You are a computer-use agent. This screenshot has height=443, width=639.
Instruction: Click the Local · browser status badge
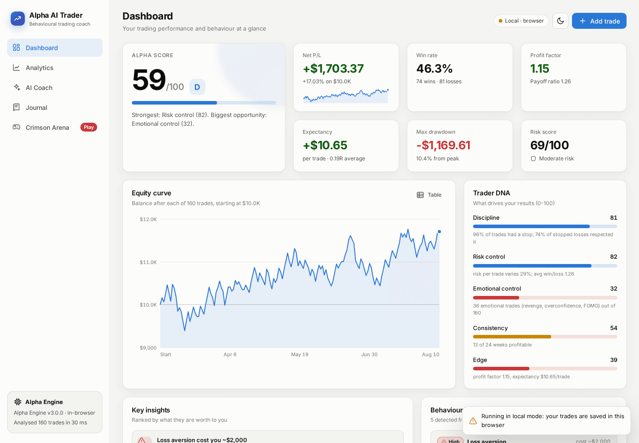click(x=521, y=21)
